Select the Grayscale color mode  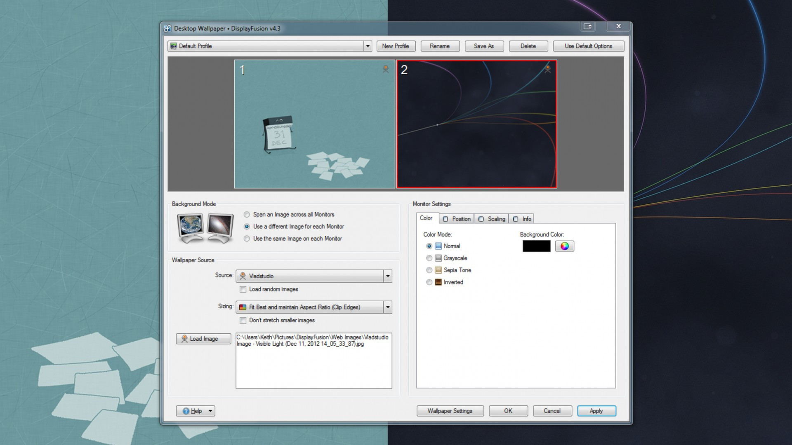pyautogui.click(x=429, y=258)
